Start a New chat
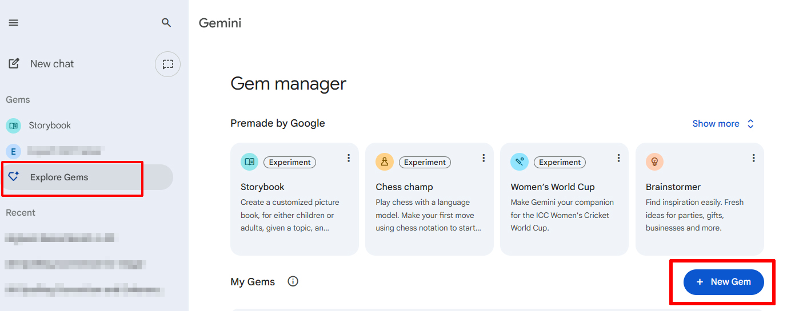Viewport: 787px width, 311px height. 51,64
